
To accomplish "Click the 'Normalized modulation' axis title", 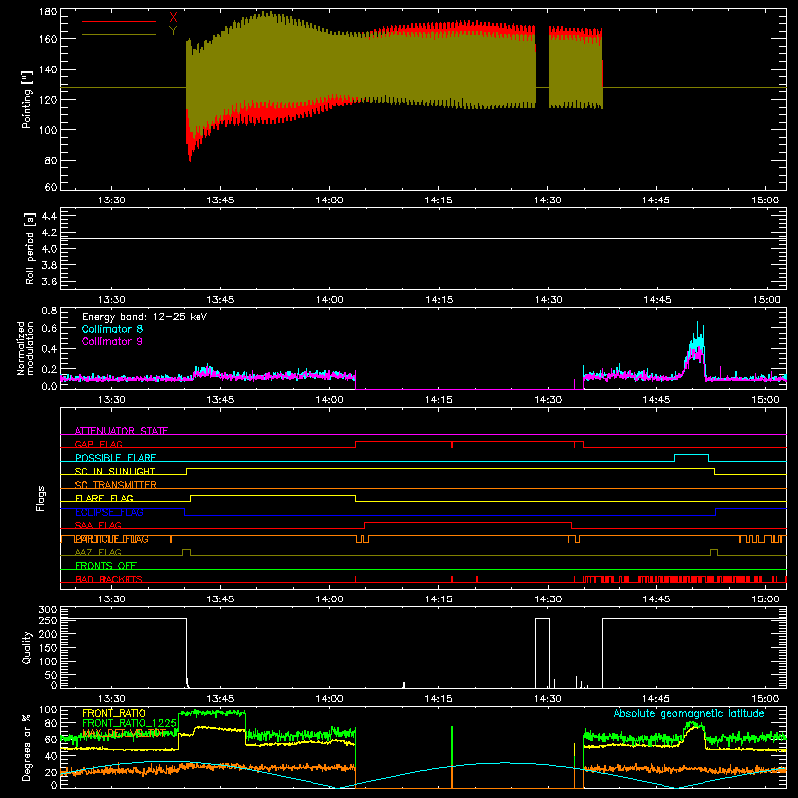I will point(26,348).
